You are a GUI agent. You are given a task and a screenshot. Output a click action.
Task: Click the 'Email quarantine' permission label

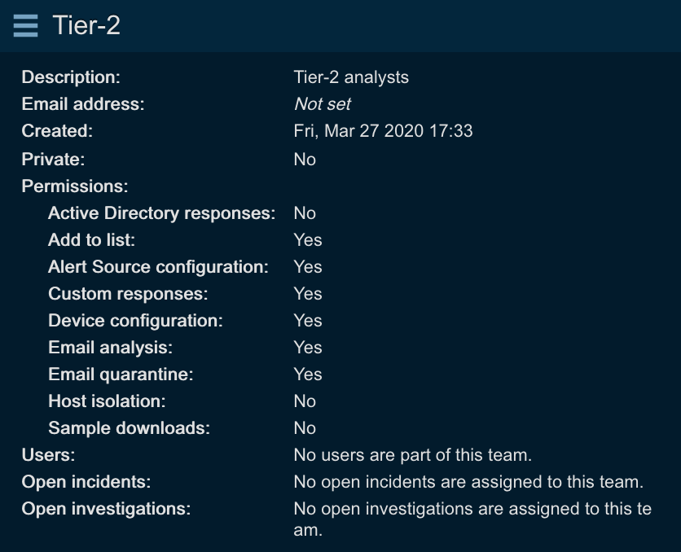pos(121,375)
